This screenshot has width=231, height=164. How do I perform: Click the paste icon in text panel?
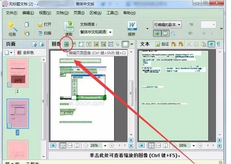(x=203, y=44)
